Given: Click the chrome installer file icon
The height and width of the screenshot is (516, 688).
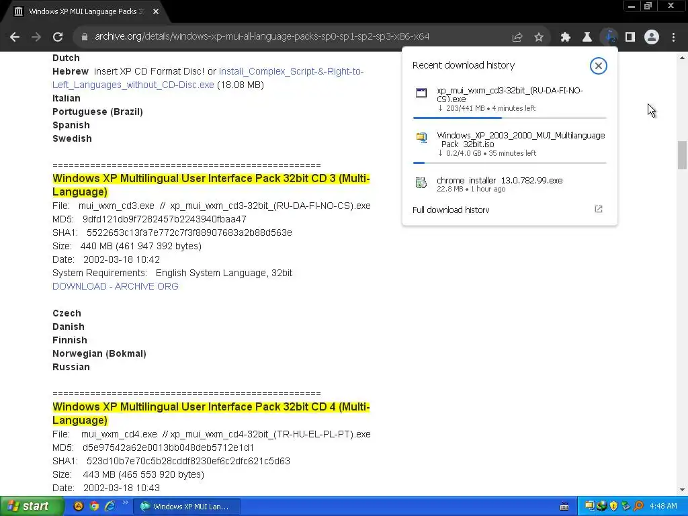Looking at the screenshot, I should click(421, 183).
